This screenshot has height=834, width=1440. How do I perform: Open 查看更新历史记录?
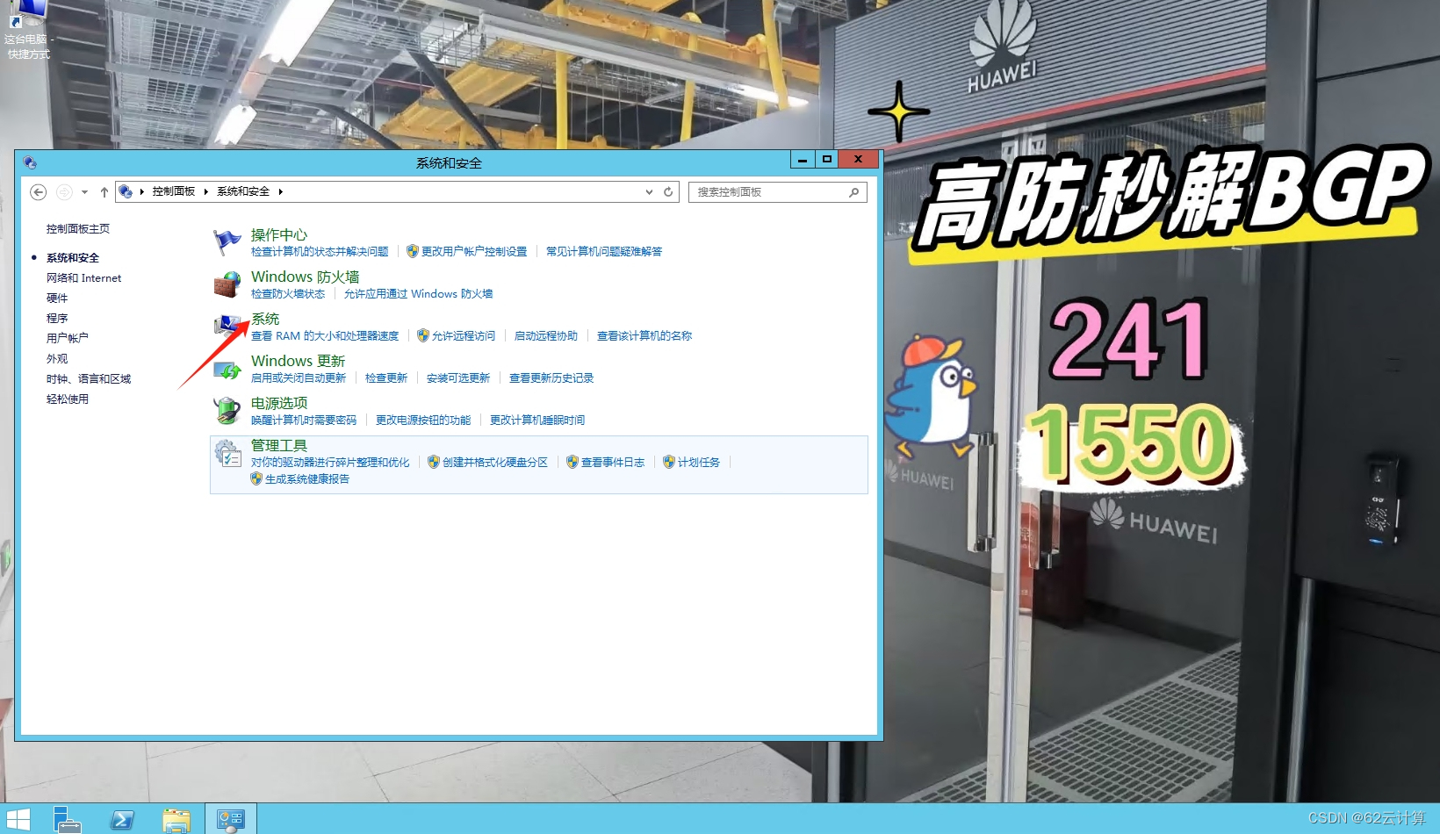551,377
